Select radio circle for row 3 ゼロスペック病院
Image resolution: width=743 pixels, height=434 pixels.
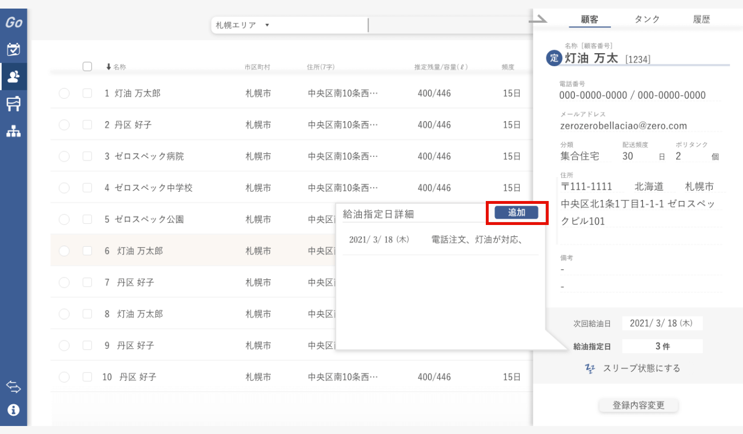pyautogui.click(x=64, y=156)
